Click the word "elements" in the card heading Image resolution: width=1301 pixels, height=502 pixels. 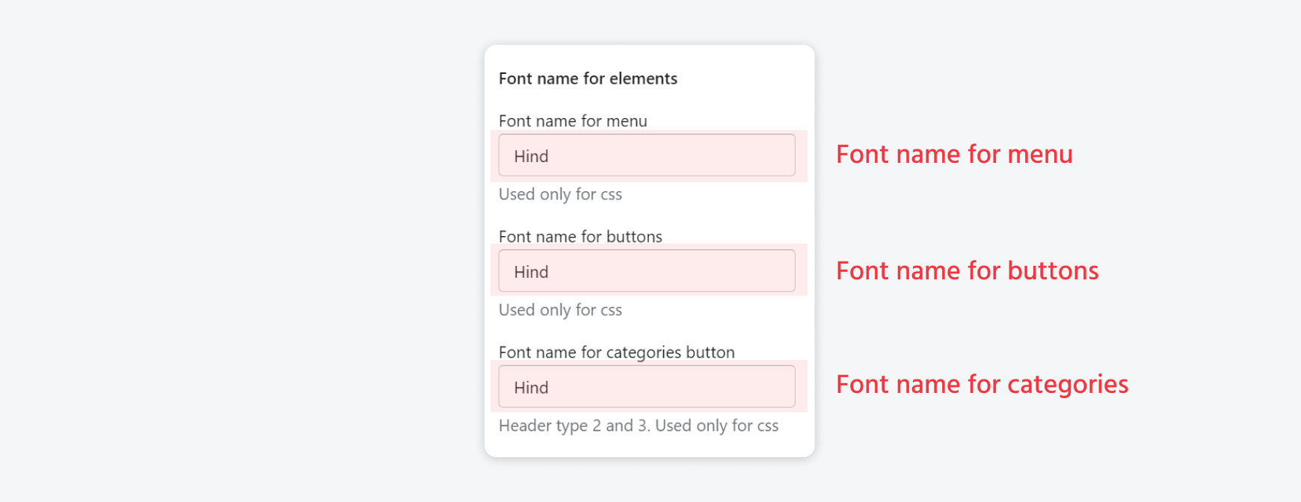point(643,78)
